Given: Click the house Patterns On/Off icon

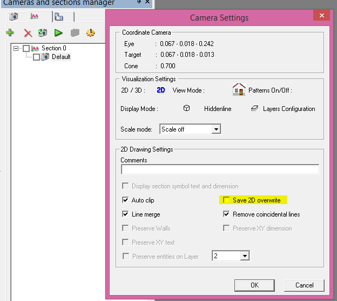Looking at the screenshot, I should [239, 90].
